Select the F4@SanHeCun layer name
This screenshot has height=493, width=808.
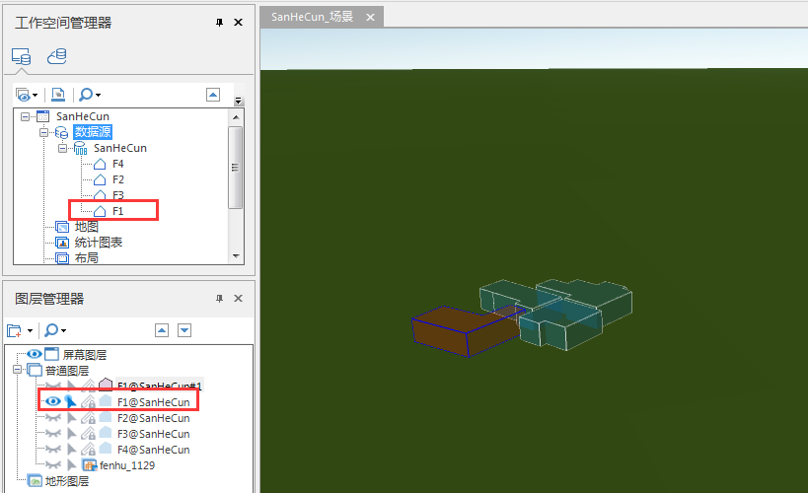pos(154,450)
